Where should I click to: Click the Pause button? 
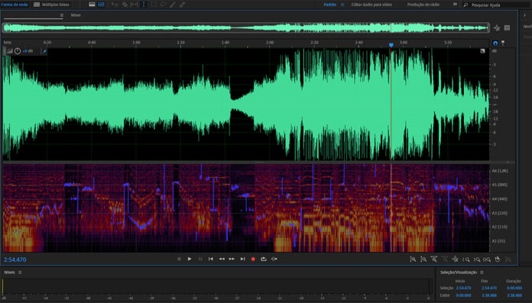[x=200, y=259]
